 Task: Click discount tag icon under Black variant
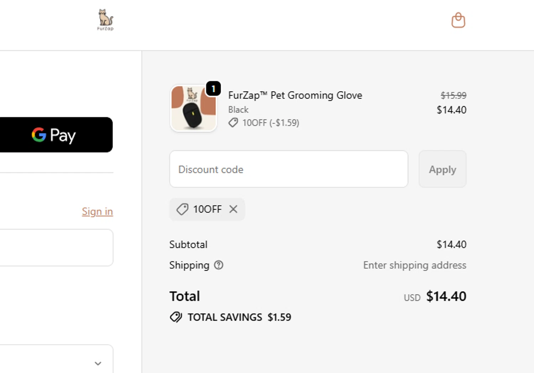point(233,123)
